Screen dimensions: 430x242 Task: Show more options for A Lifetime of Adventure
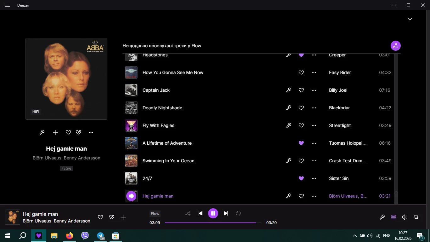click(x=314, y=143)
